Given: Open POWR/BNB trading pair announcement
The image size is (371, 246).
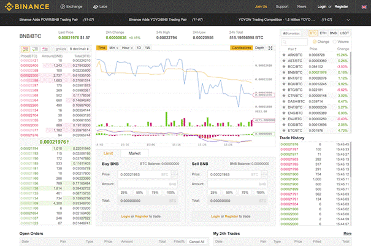Looking at the screenshot, I should pyautogui.click(x=48, y=20).
